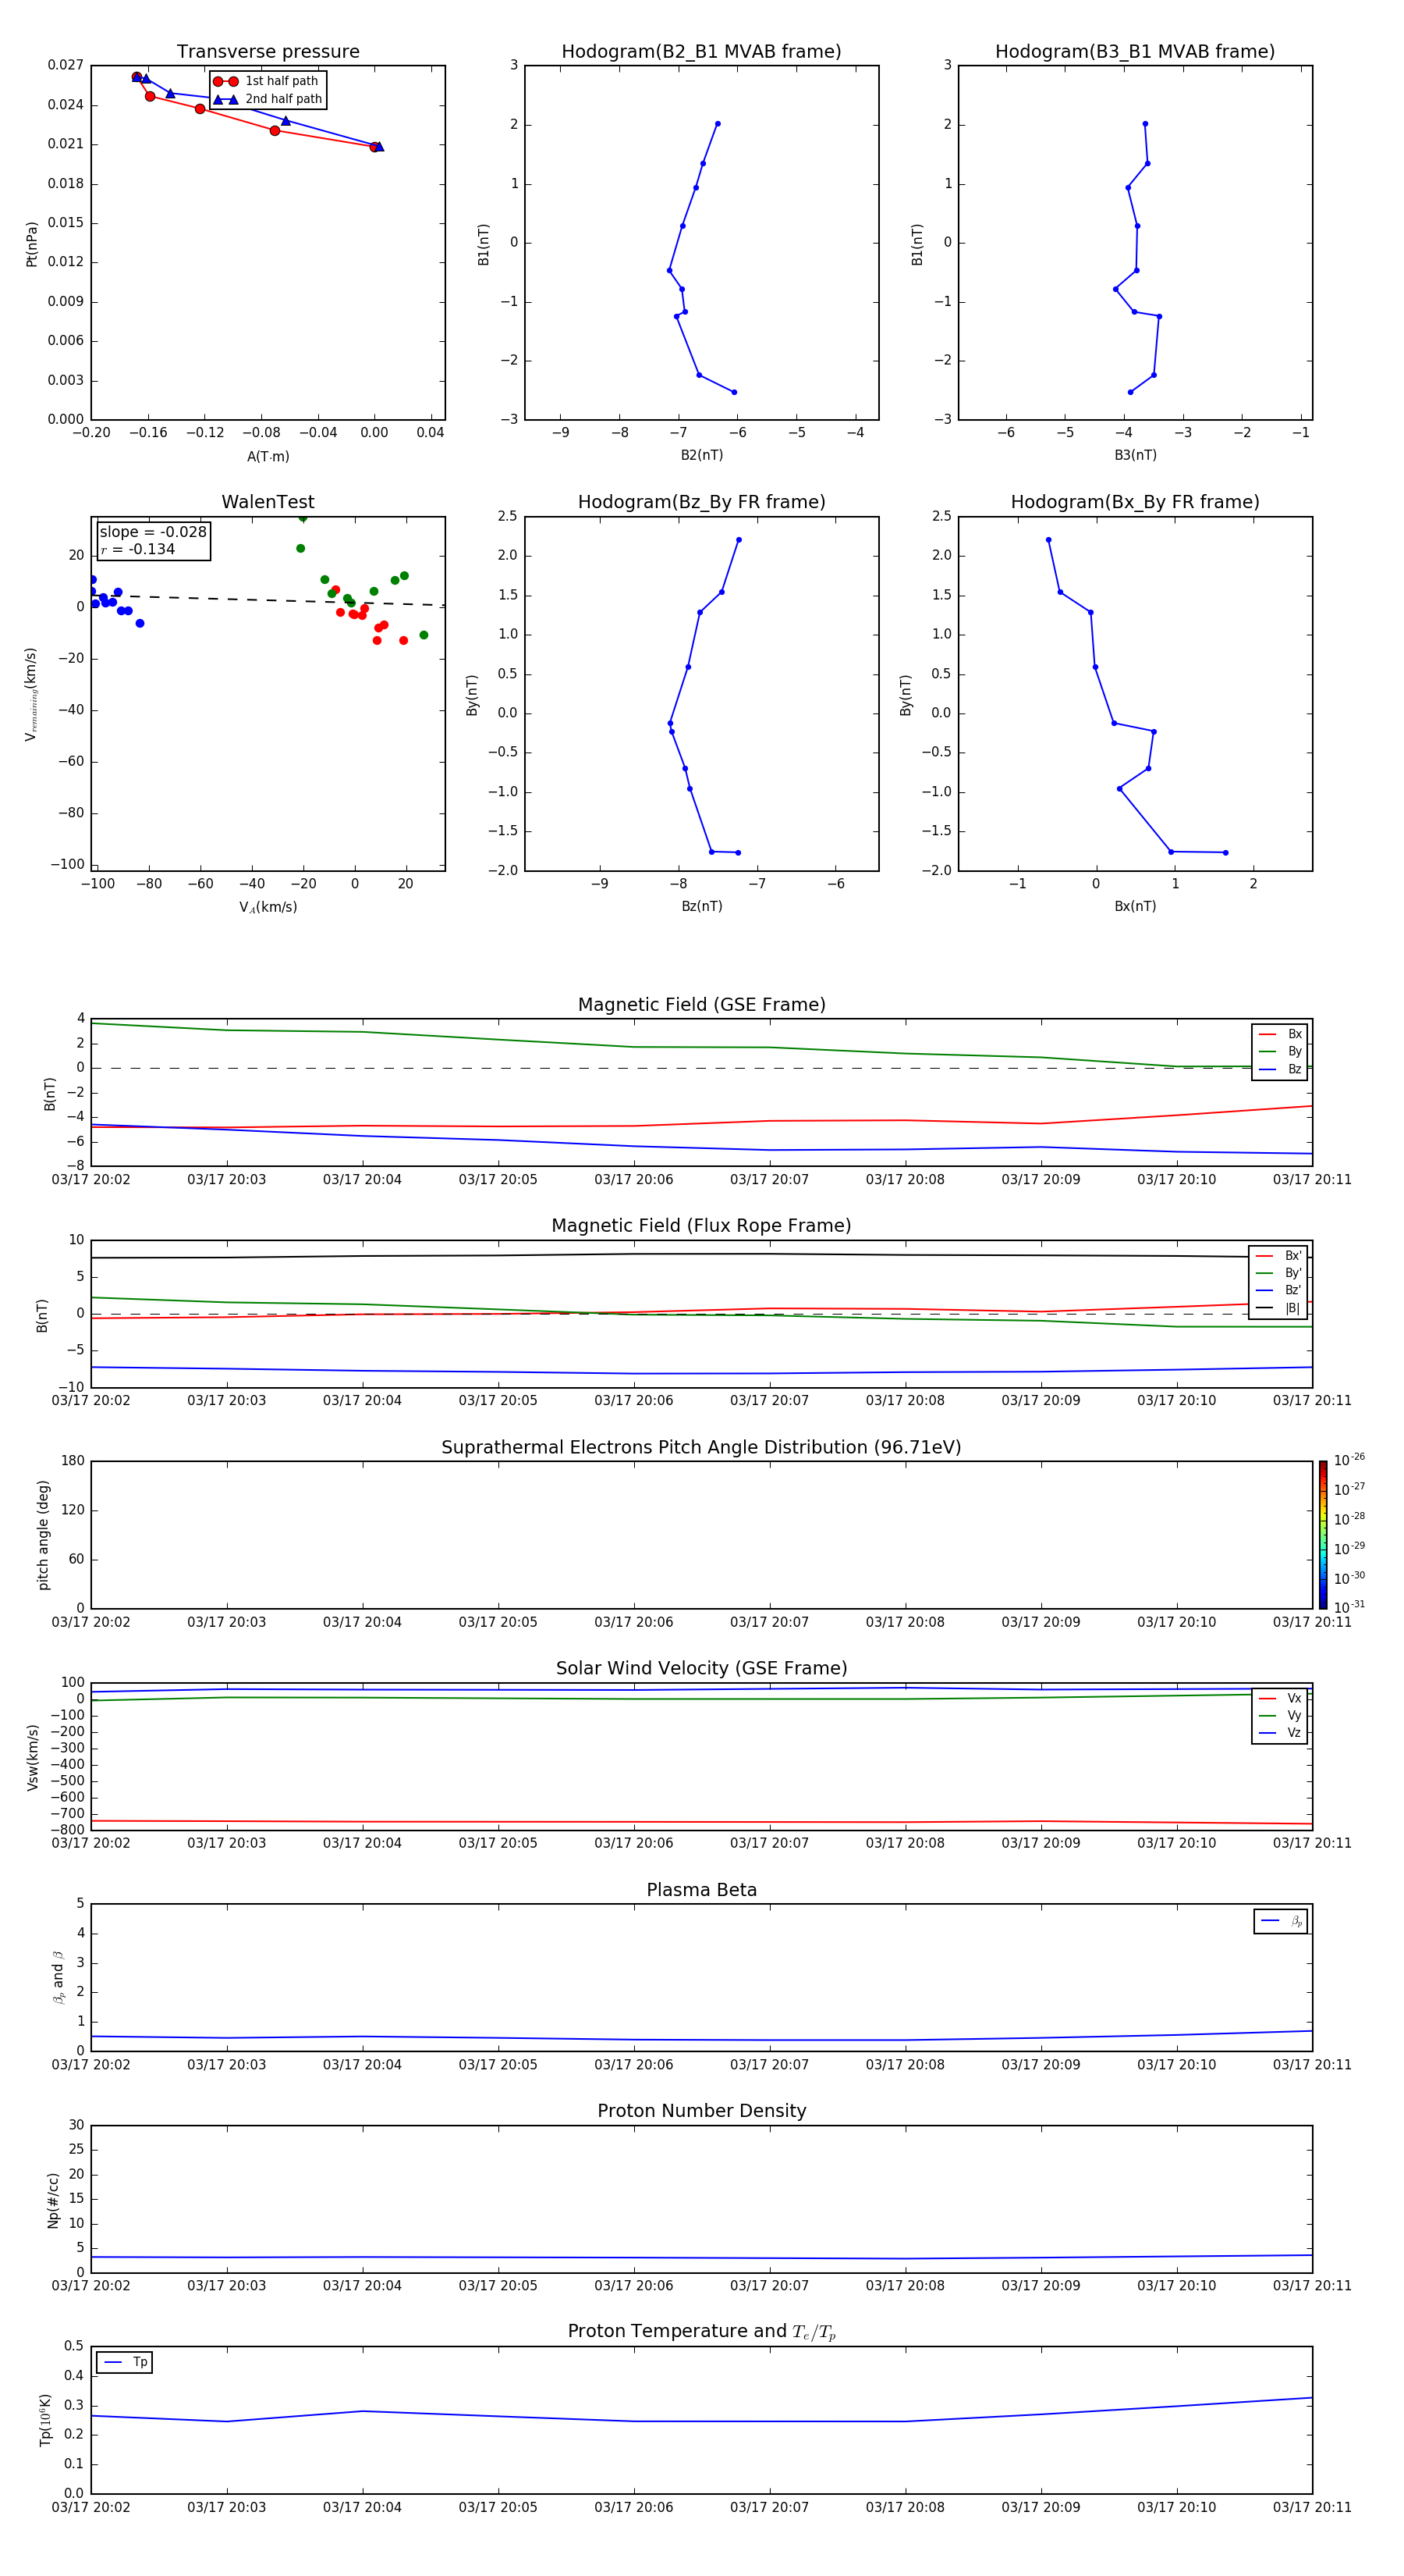Click the 'Np(#/cc)' y-axis label
The height and width of the screenshot is (2576, 1404).
pyautogui.click(x=53, y=2200)
